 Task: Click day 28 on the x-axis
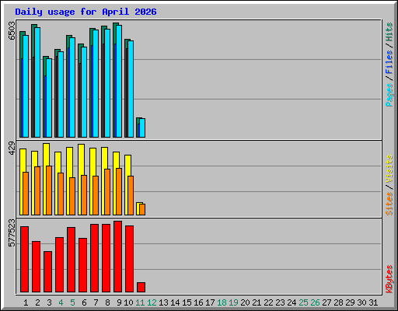(x=338, y=302)
